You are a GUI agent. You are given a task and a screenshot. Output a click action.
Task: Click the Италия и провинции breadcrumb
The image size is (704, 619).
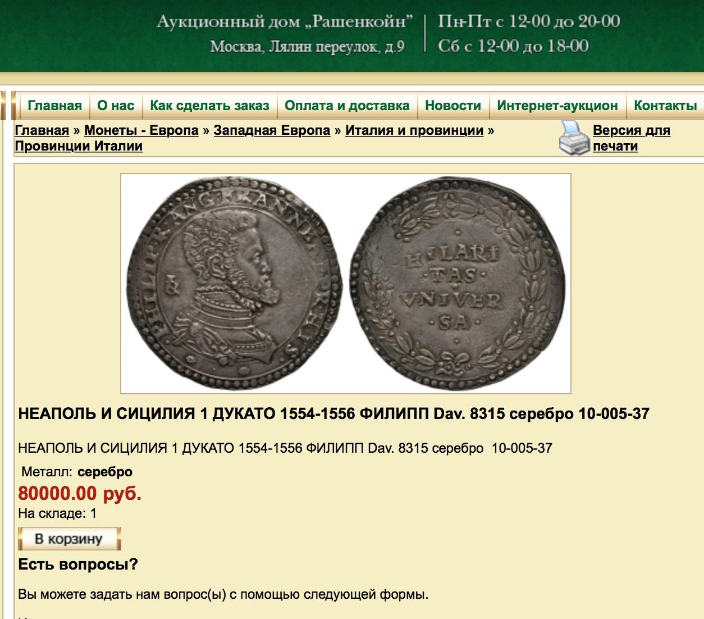coord(414,130)
